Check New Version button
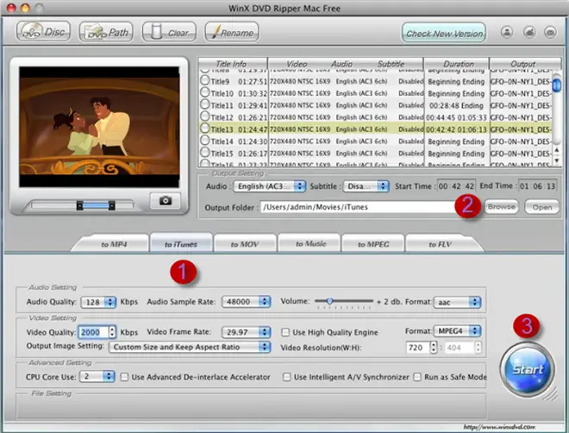Image resolution: width=569 pixels, height=433 pixels. click(x=444, y=33)
